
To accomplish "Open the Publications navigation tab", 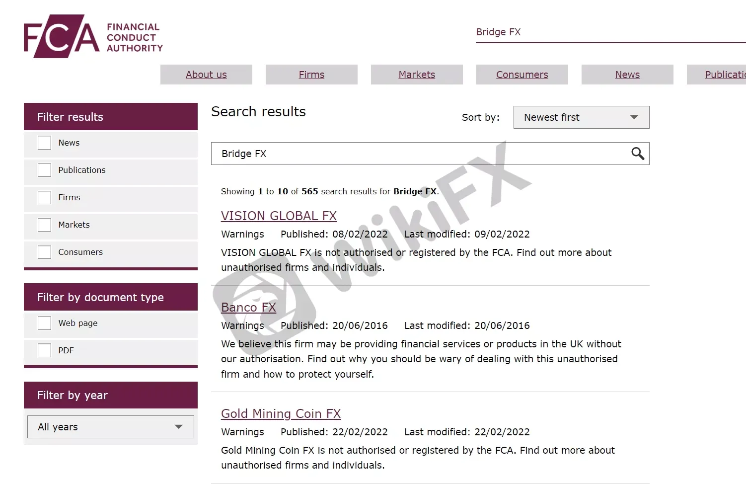I will 717,75.
